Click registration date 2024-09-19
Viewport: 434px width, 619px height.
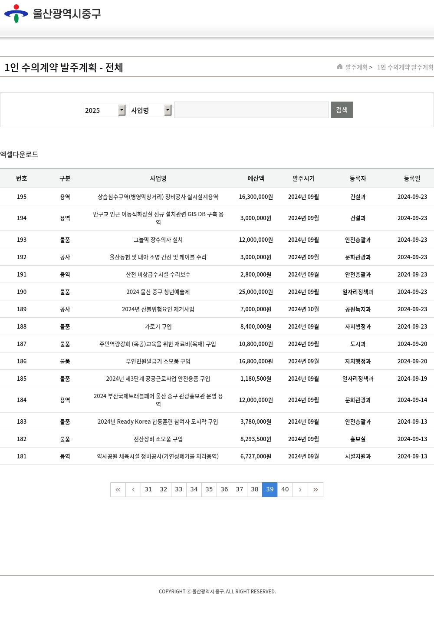point(412,379)
